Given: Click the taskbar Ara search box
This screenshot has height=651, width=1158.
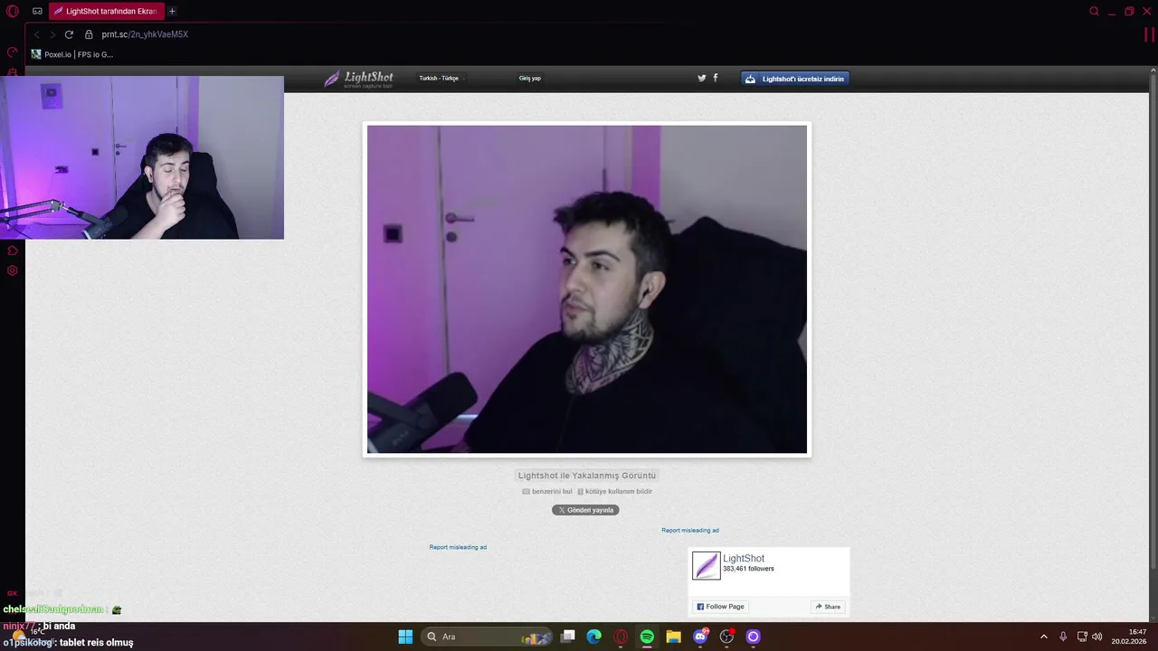Looking at the screenshot, I should (489, 637).
